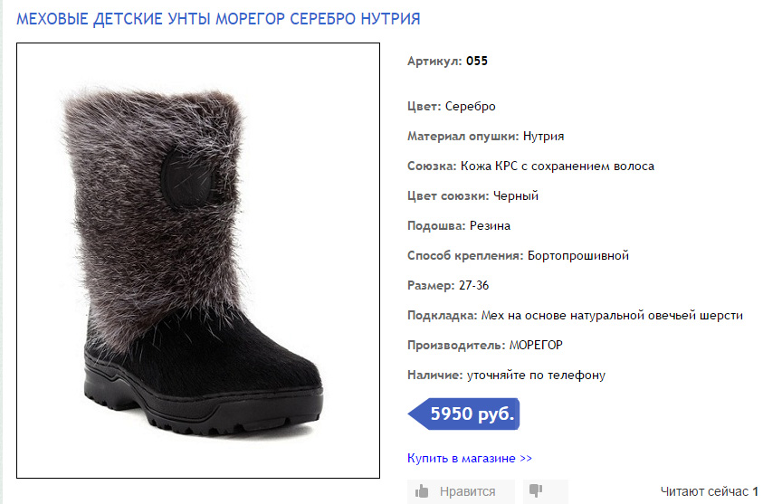Select the Артикул 055 line
The image size is (782, 504).
[447, 62]
